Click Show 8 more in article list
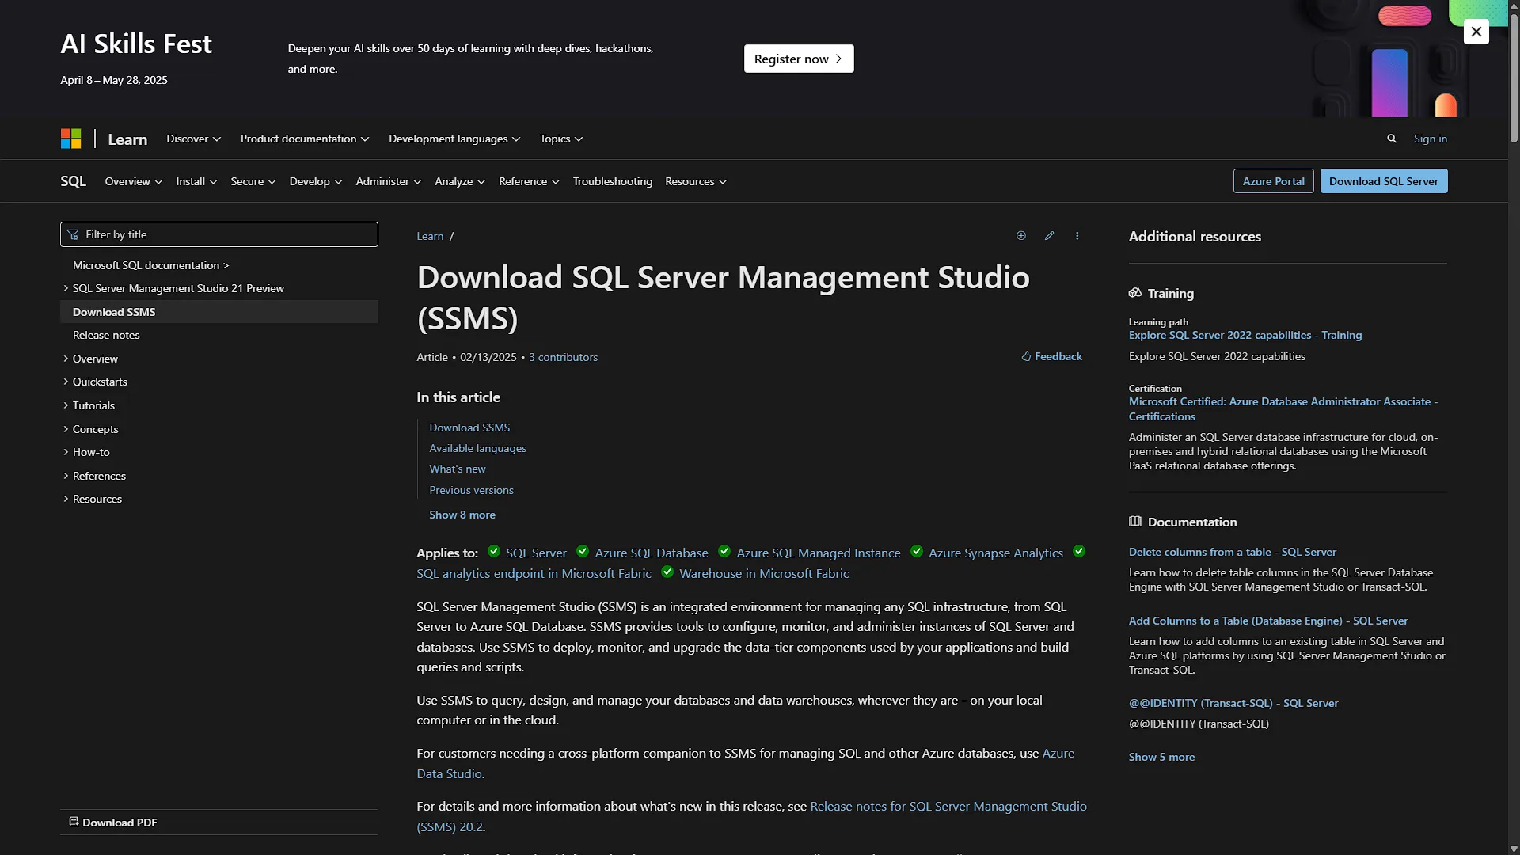 click(462, 515)
